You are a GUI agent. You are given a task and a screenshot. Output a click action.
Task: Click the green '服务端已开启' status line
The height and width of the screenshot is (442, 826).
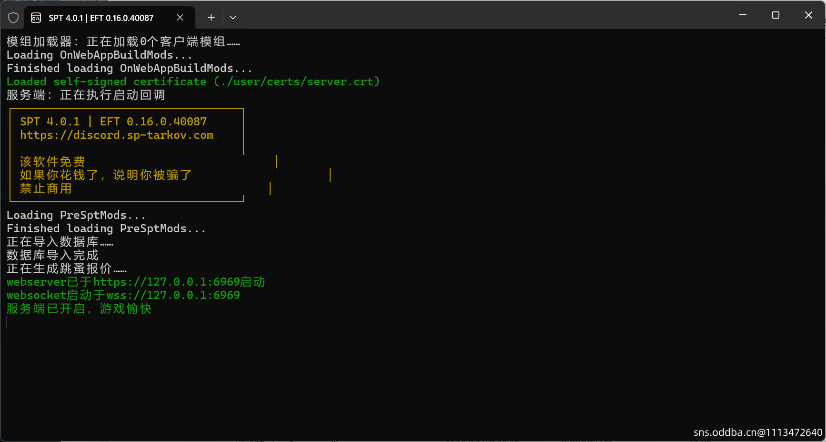pyautogui.click(x=79, y=309)
